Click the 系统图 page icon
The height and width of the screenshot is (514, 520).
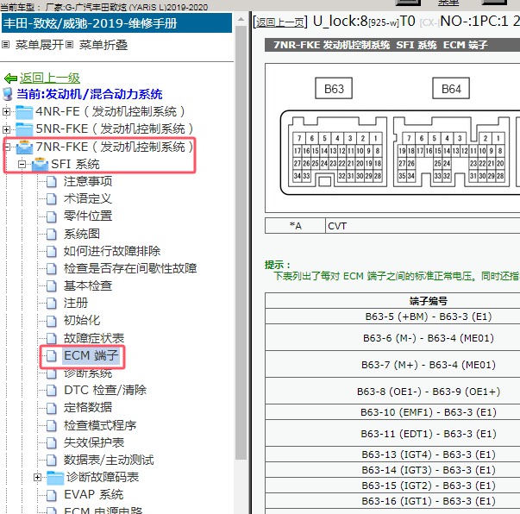point(52,234)
